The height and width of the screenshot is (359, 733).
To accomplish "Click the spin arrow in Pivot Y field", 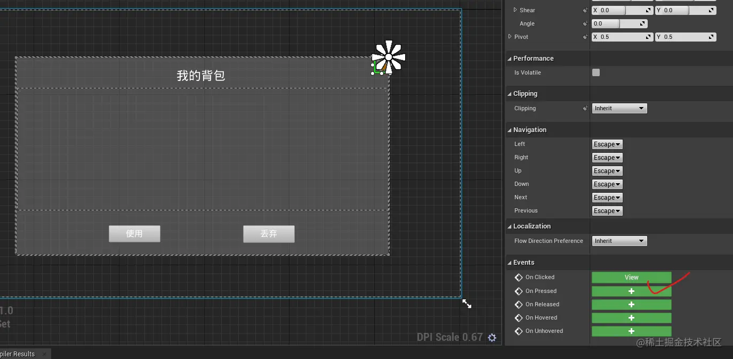I will point(712,37).
